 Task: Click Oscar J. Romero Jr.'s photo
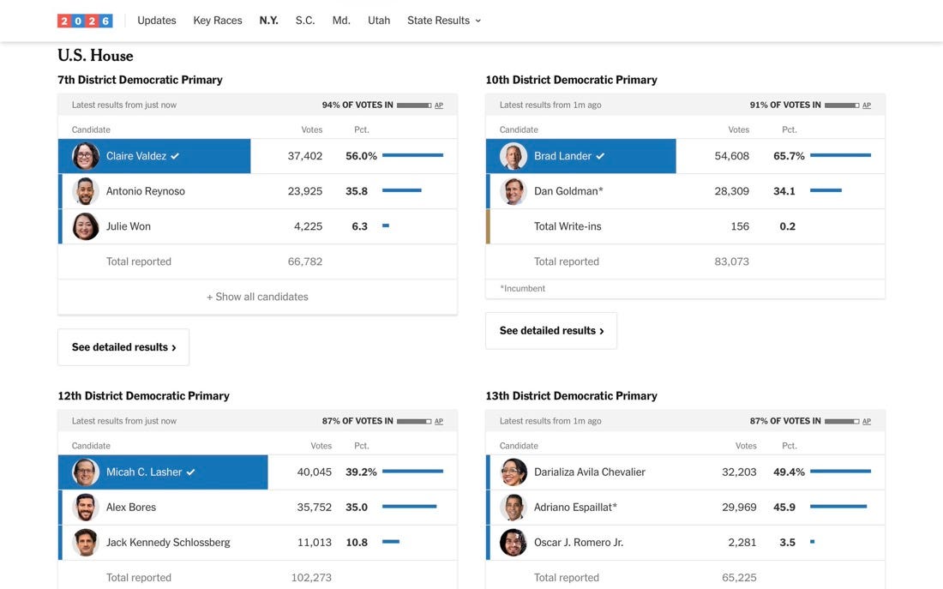513,543
